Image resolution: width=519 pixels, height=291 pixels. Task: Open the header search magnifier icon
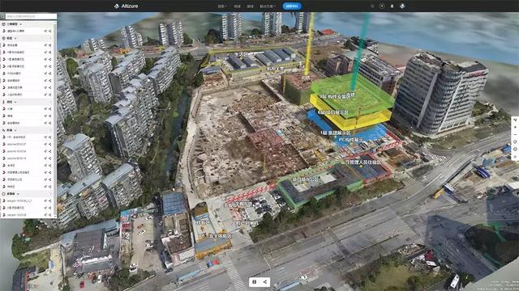point(372,6)
